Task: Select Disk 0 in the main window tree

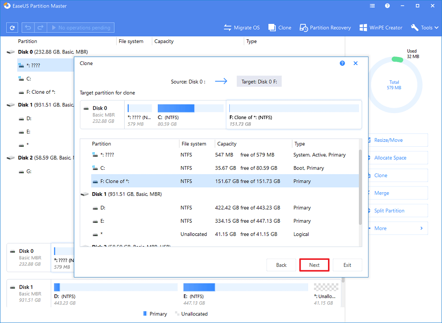Action: point(53,52)
